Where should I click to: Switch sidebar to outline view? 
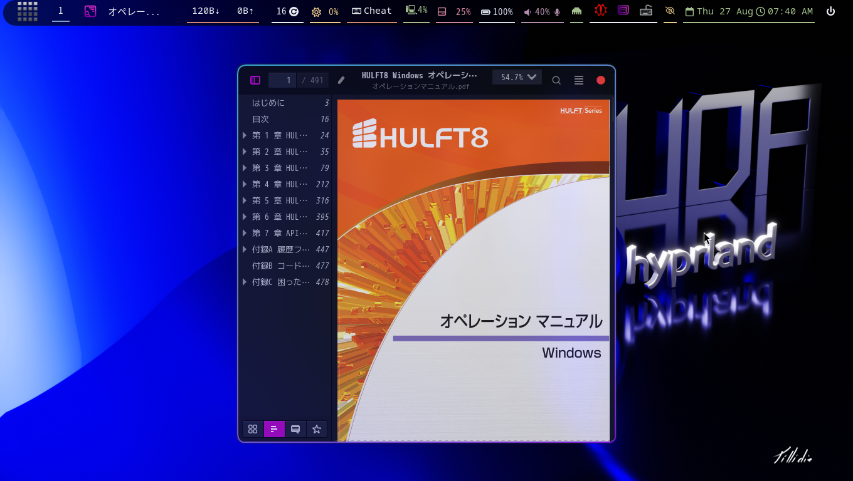point(274,429)
